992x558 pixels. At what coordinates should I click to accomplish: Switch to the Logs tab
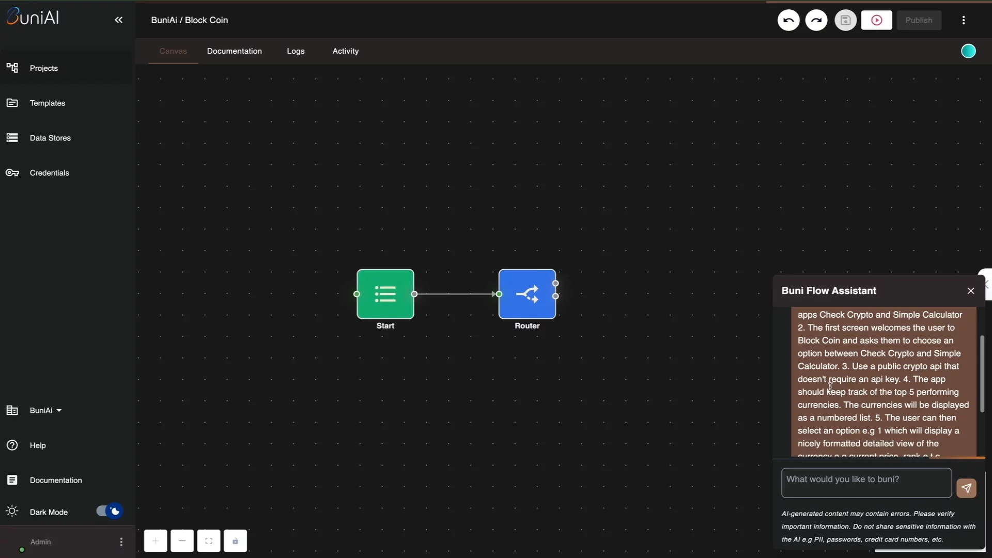296,51
